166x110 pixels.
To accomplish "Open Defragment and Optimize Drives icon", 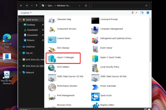I will click(x=95, y=40).
